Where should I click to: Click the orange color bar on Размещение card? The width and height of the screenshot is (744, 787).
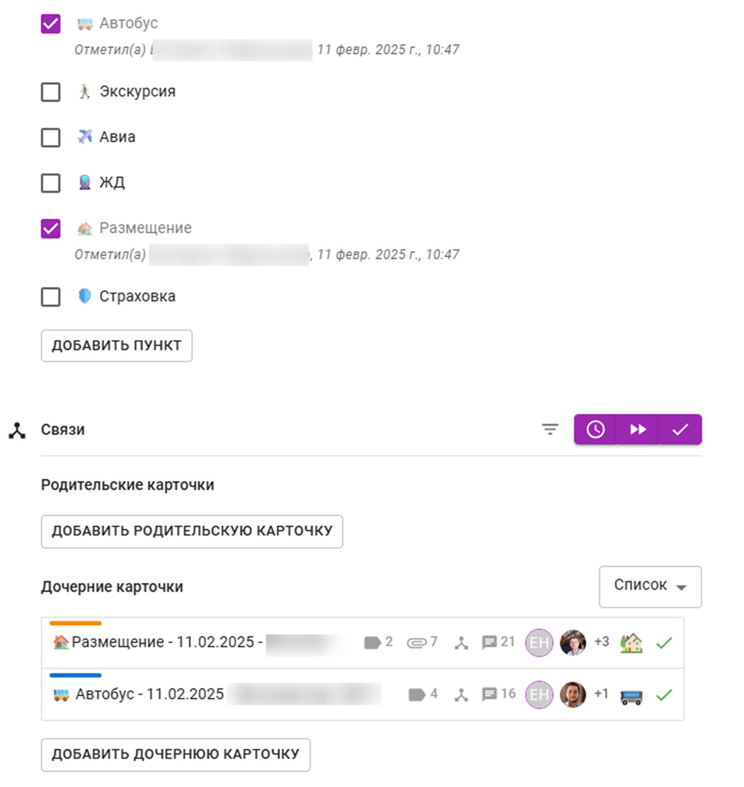point(76,623)
